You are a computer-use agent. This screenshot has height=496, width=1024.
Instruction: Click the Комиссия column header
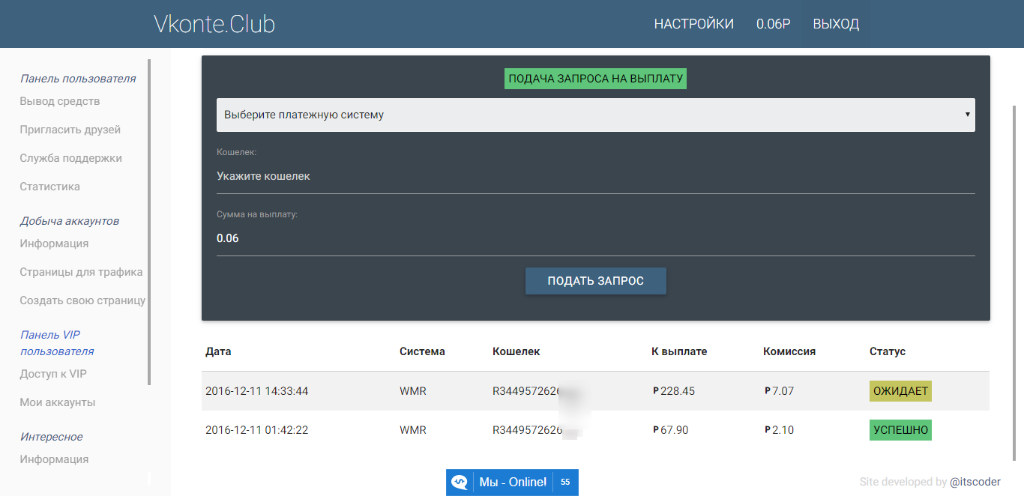789,351
